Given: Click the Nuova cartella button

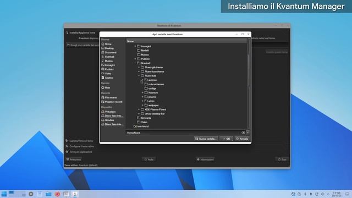Looking at the screenshot, I should coord(206,139).
